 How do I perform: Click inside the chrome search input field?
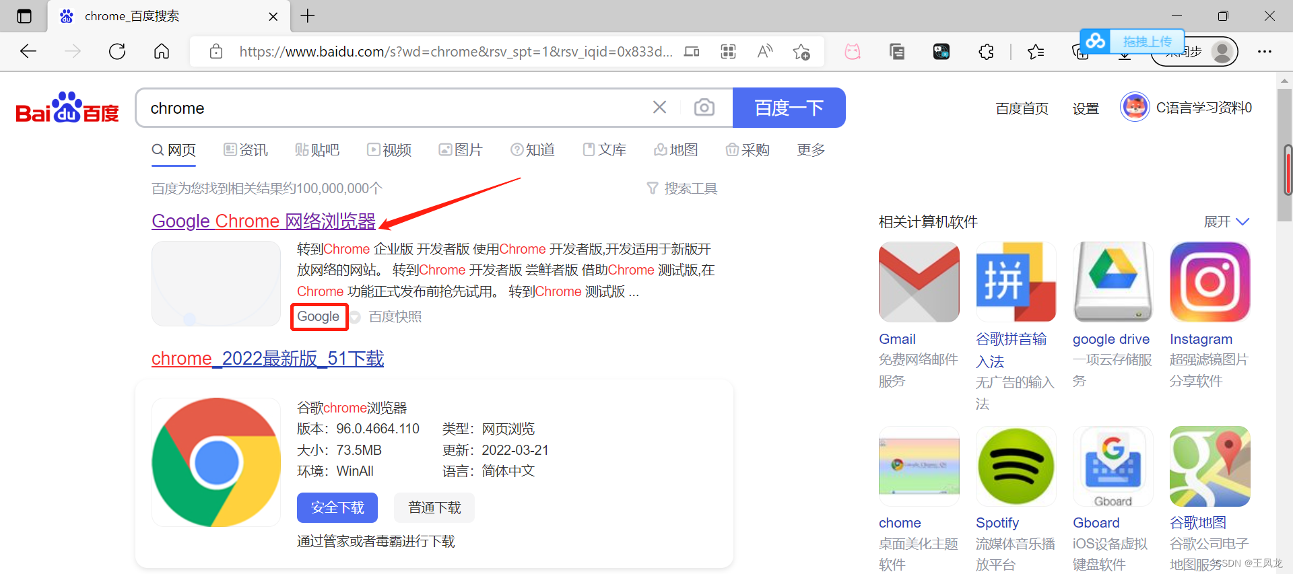(x=391, y=108)
